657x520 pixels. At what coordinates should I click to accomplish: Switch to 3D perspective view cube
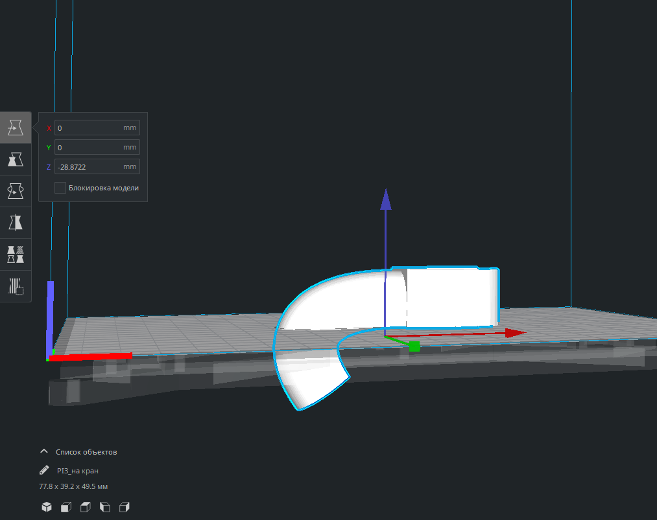tap(47, 507)
